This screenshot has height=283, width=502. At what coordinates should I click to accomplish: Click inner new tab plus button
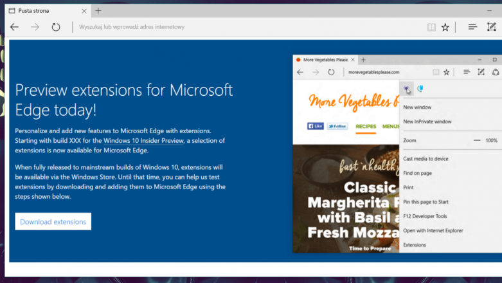363,60
